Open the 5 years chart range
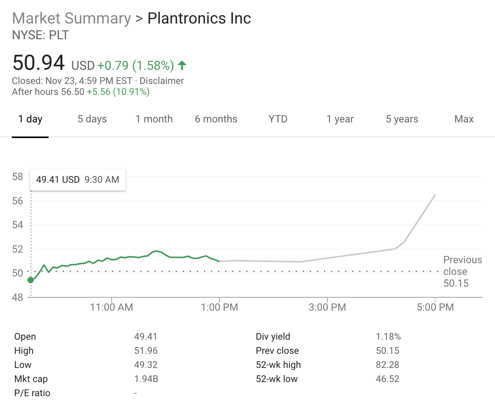This screenshot has width=495, height=415. pos(402,119)
